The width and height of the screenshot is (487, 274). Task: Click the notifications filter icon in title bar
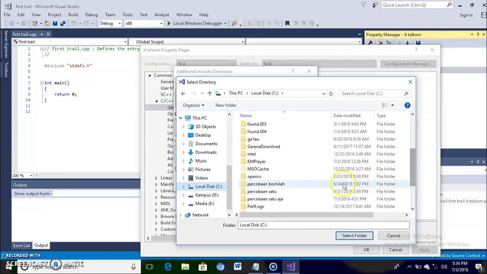[x=364, y=5]
